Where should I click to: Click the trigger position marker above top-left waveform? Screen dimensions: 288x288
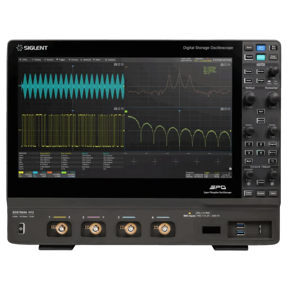click(x=73, y=67)
